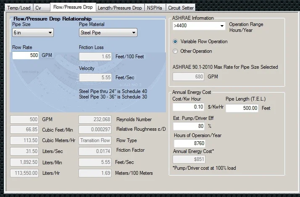Click the Cubic Meters/Hr value 113.50

(24, 140)
